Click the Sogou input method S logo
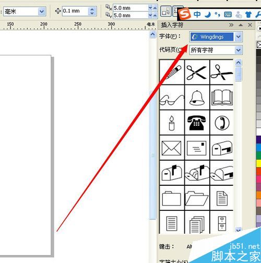The image size is (261, 263). tap(185, 15)
